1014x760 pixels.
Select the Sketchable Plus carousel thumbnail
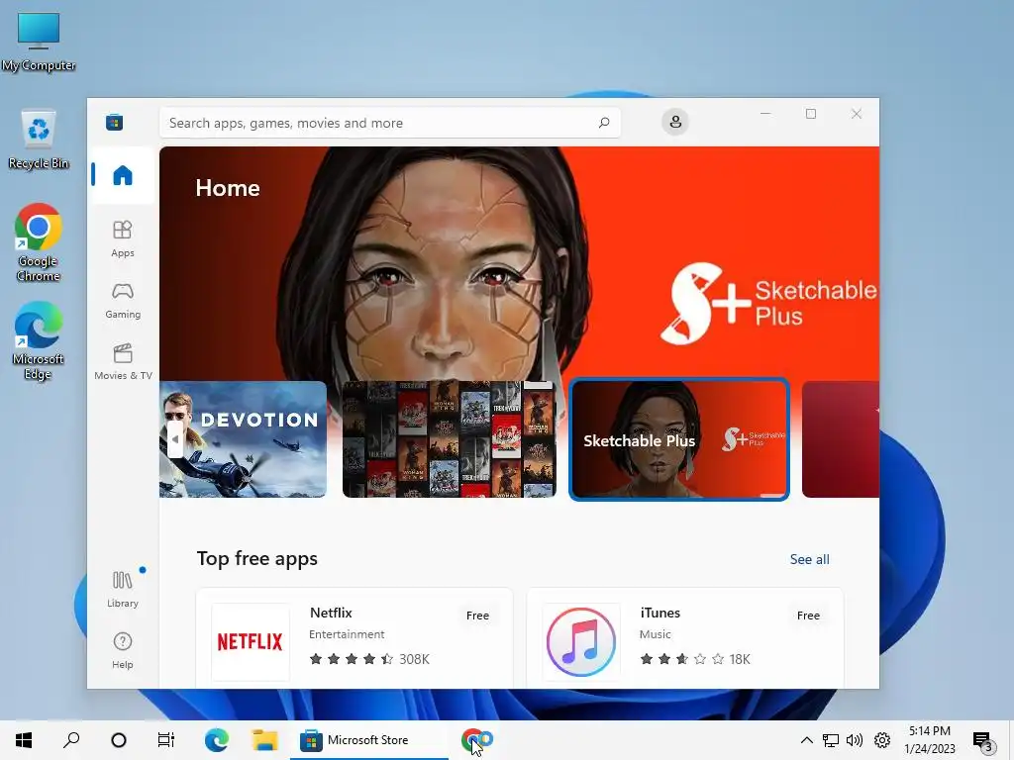tap(679, 439)
